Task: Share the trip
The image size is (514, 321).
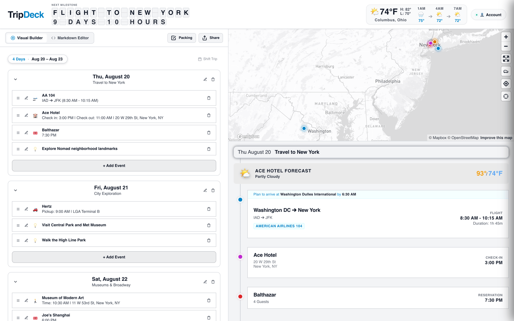Action: point(211,38)
